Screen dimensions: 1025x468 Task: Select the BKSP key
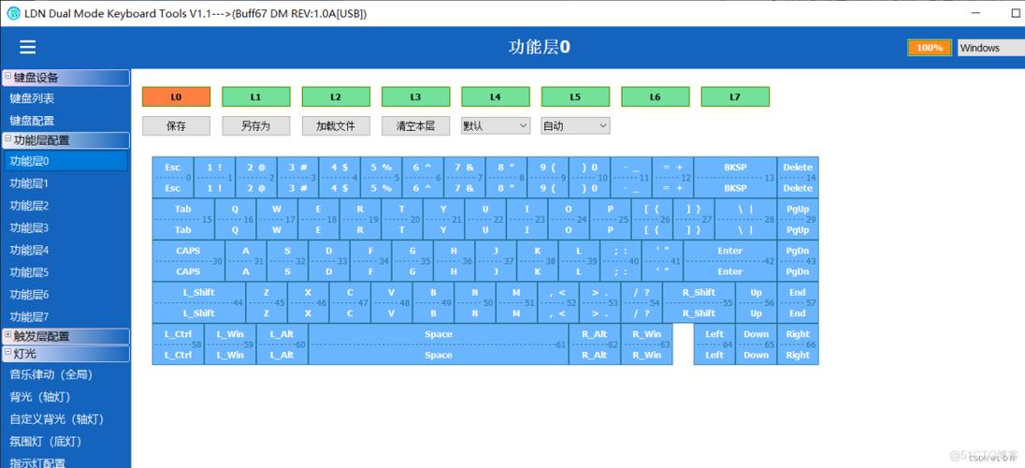coord(735,178)
